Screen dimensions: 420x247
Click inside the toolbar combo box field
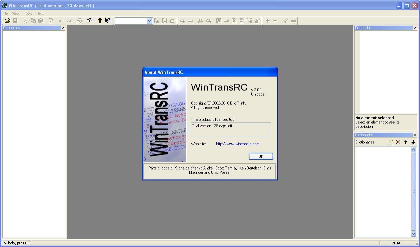click(131, 21)
